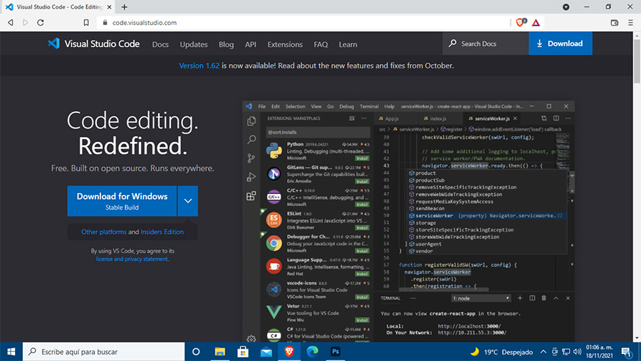The image size is (641, 361).
Task: Click the Visual Studio Code logo
Action: coord(93,43)
